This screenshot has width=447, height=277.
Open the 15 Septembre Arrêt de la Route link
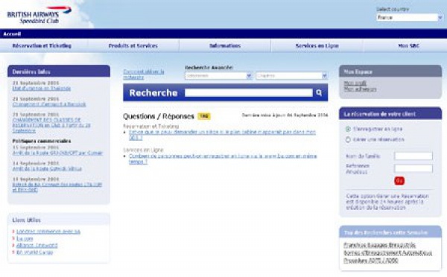57,153
